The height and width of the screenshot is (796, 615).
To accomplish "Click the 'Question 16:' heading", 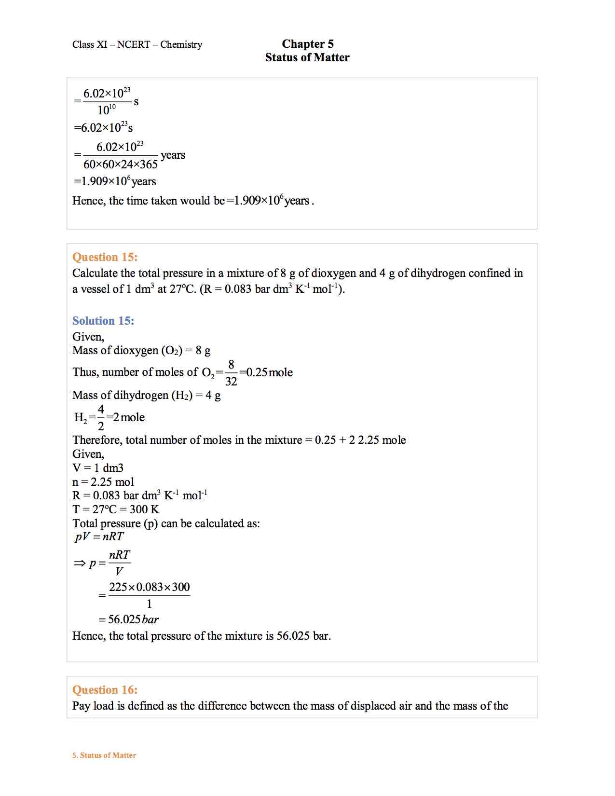I will [105, 690].
